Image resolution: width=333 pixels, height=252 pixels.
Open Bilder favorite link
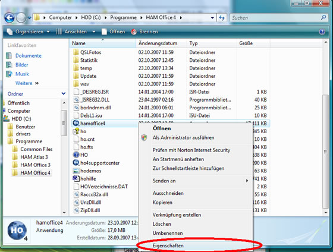21,65
